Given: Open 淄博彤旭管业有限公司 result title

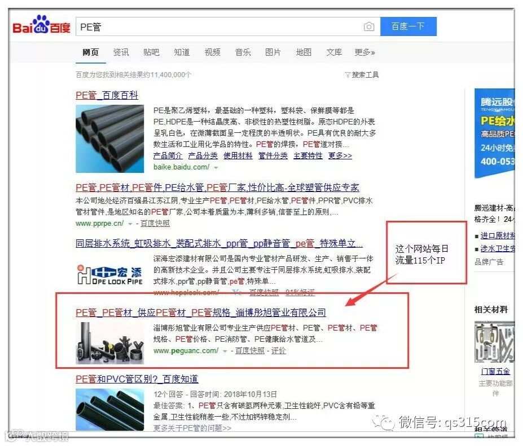Looking at the screenshot, I should pyautogui.click(x=201, y=313).
